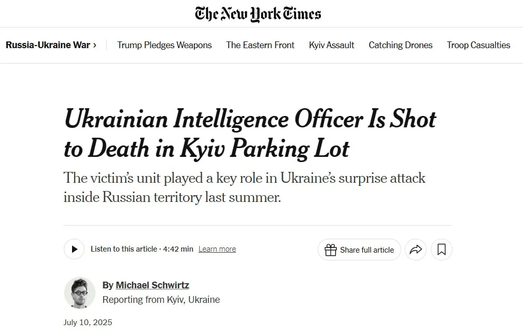This screenshot has height=336, width=523.
Task: Select The Eastern Front nav item
Action: click(260, 45)
